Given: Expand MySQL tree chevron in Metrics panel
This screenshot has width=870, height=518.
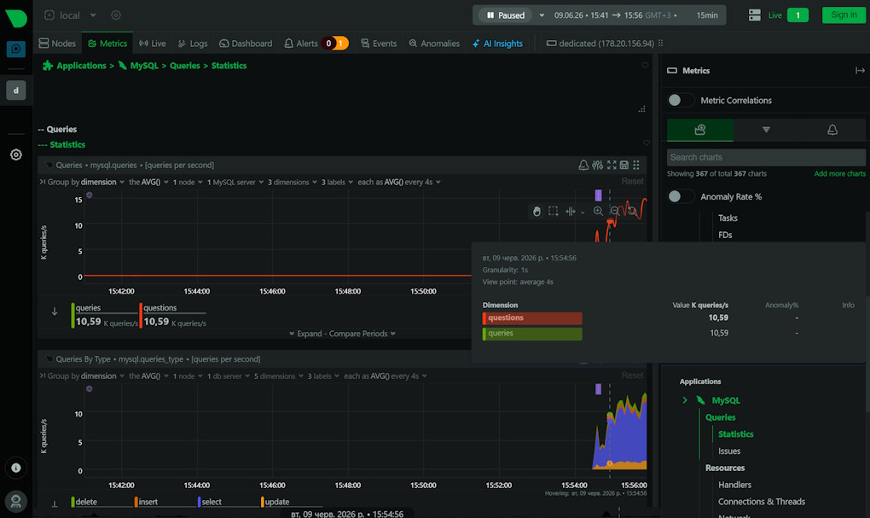Looking at the screenshot, I should [x=685, y=400].
